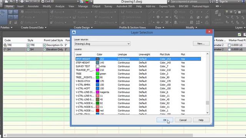Screen dimensions: 246x138
Task: Open the Layer source Drawing1.dwg dropdown
Action: tap(102, 44)
